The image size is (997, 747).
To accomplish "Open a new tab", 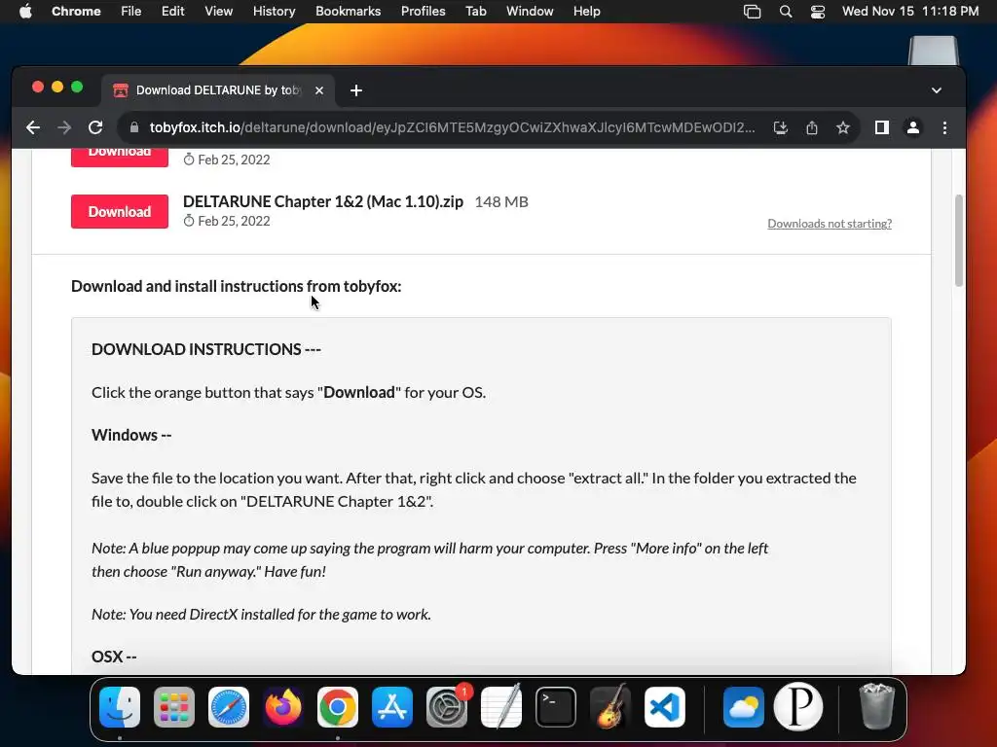I will click(356, 90).
